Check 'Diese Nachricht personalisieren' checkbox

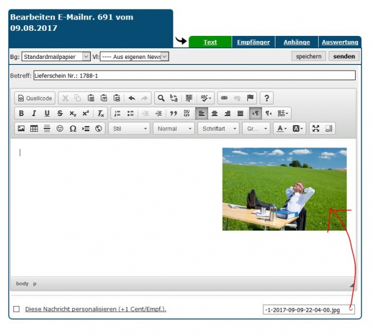pos(16,309)
